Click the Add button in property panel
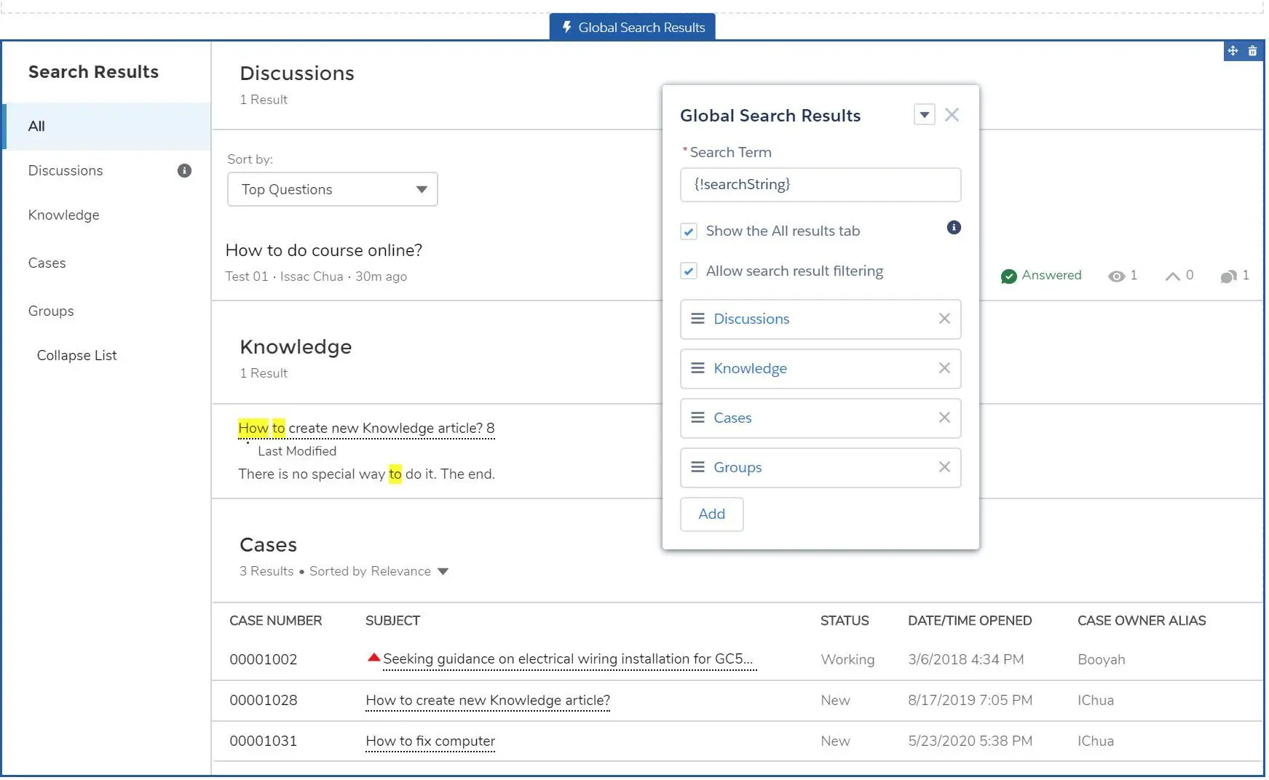Image resolution: width=1269 pixels, height=780 pixels. pyautogui.click(x=711, y=514)
